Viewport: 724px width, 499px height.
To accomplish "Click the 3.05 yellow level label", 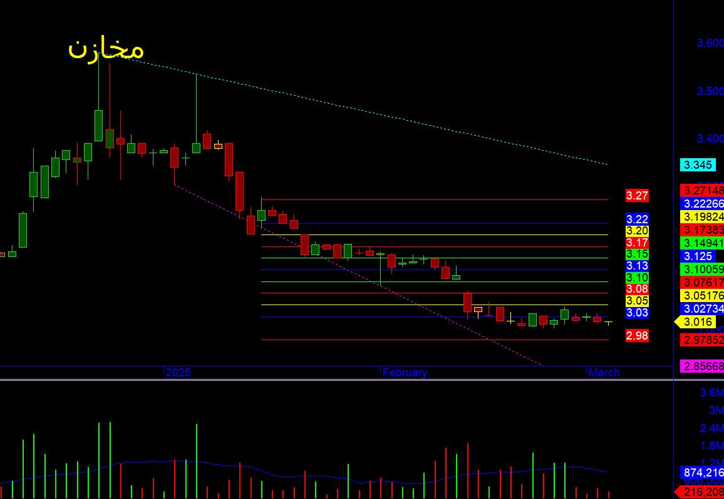I will [637, 301].
